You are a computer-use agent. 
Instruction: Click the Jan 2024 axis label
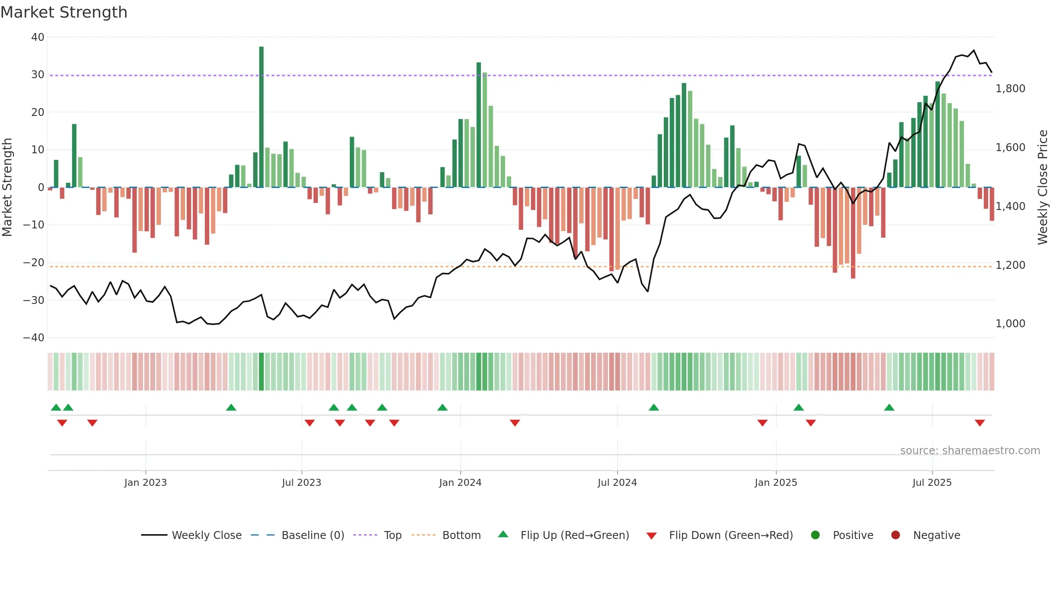tap(460, 482)
